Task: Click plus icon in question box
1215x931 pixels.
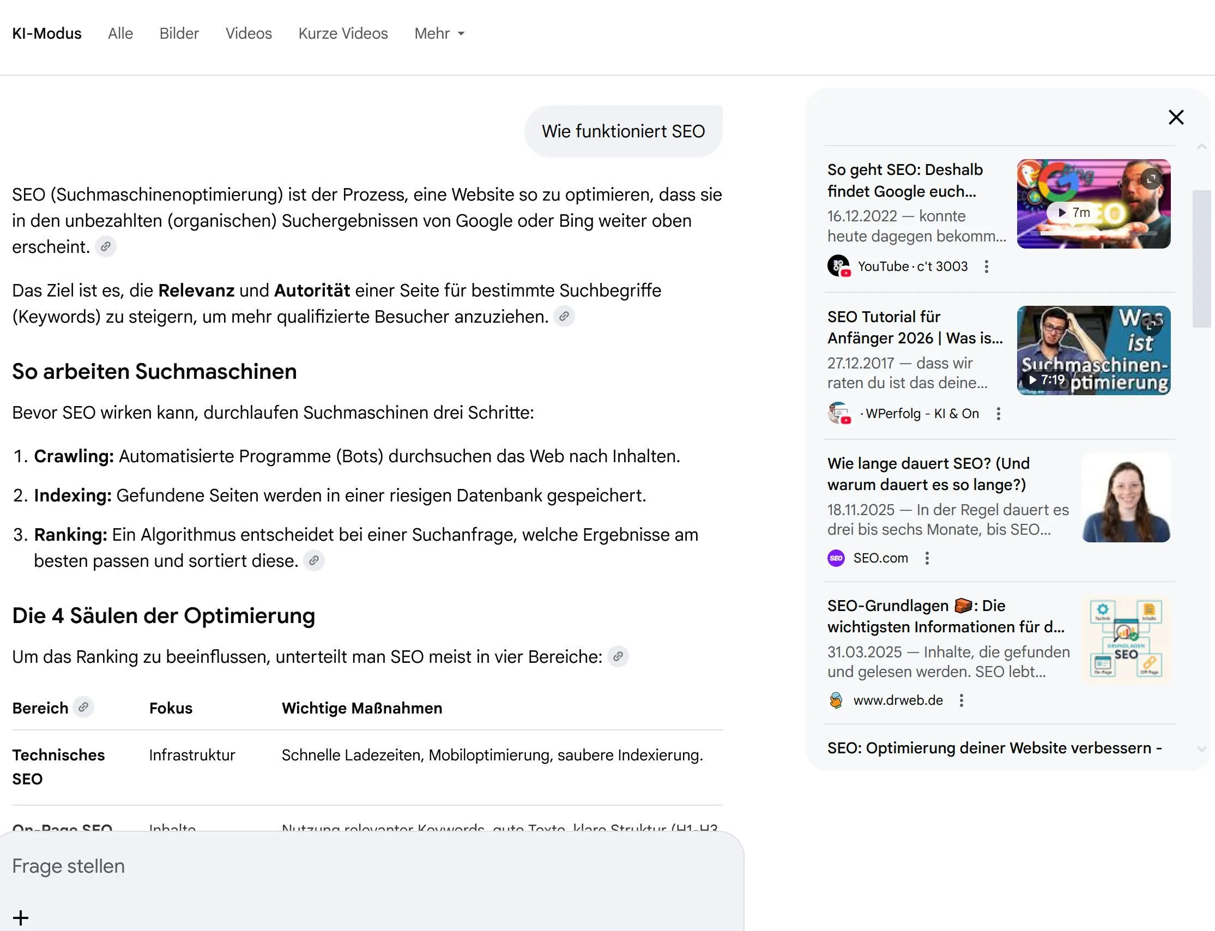Action: pyautogui.click(x=21, y=918)
